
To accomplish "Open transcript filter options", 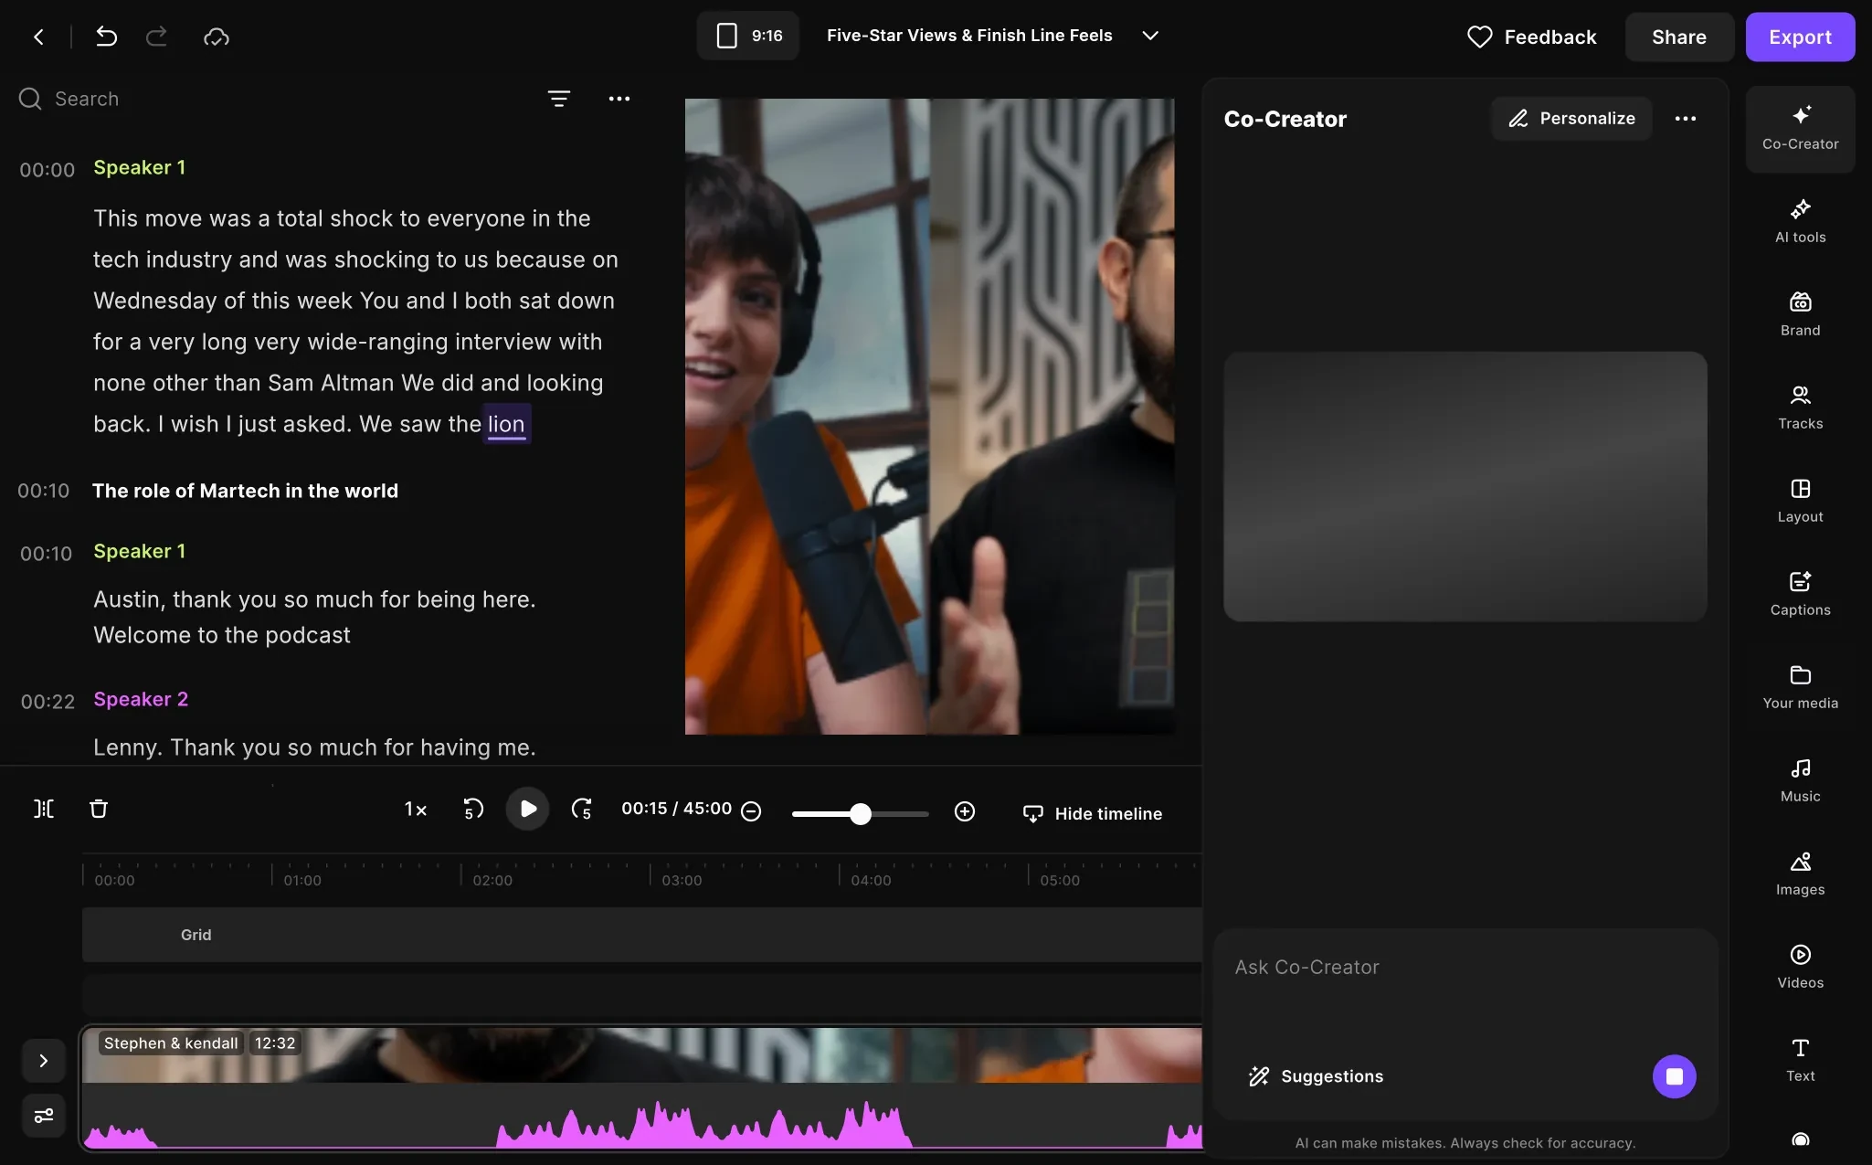I will coord(559,99).
